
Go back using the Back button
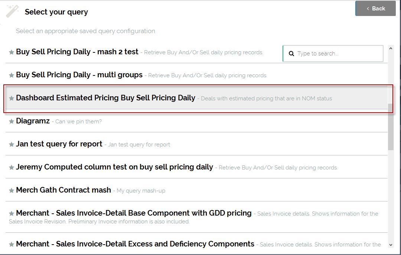click(x=375, y=9)
